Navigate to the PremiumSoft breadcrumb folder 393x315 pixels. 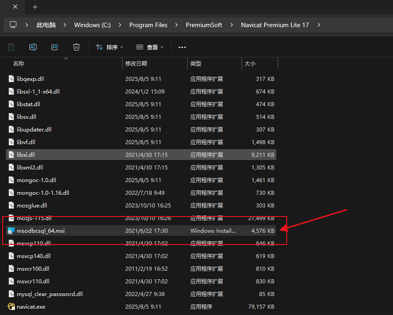204,25
